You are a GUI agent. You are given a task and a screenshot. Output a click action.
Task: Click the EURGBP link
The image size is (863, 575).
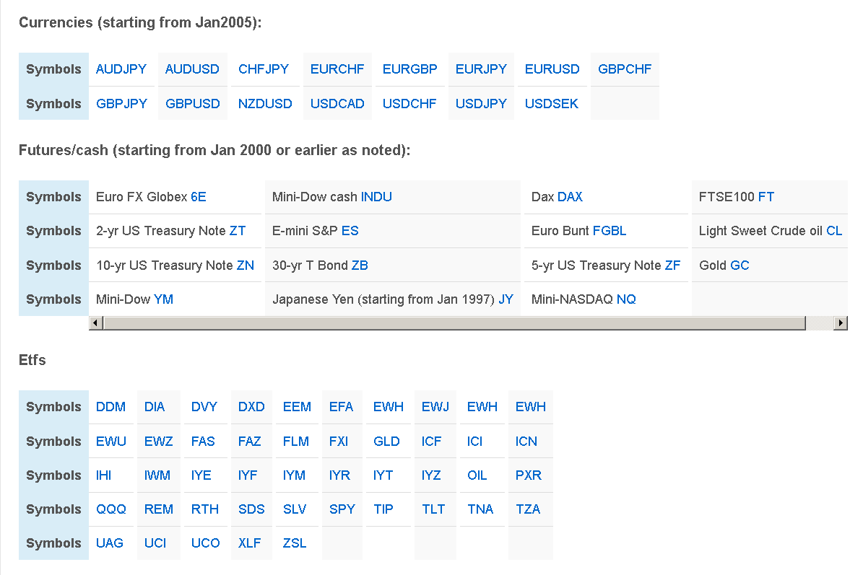[x=409, y=69]
